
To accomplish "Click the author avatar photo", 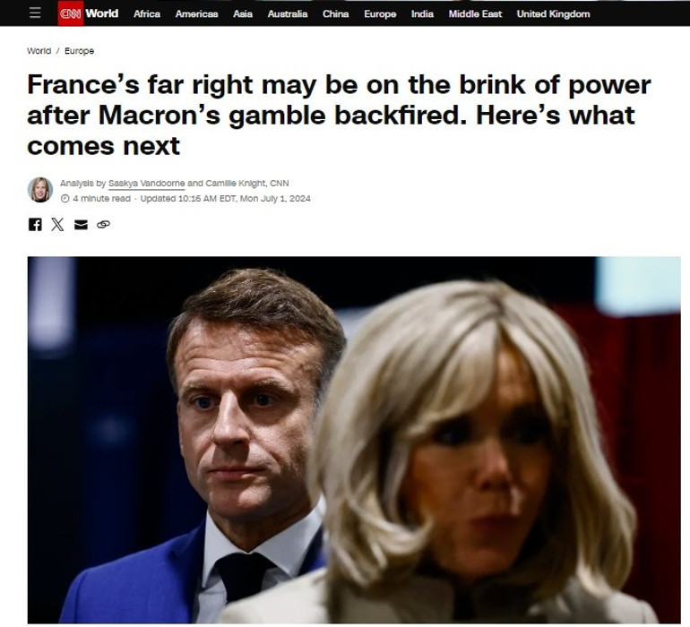I will coord(40,190).
